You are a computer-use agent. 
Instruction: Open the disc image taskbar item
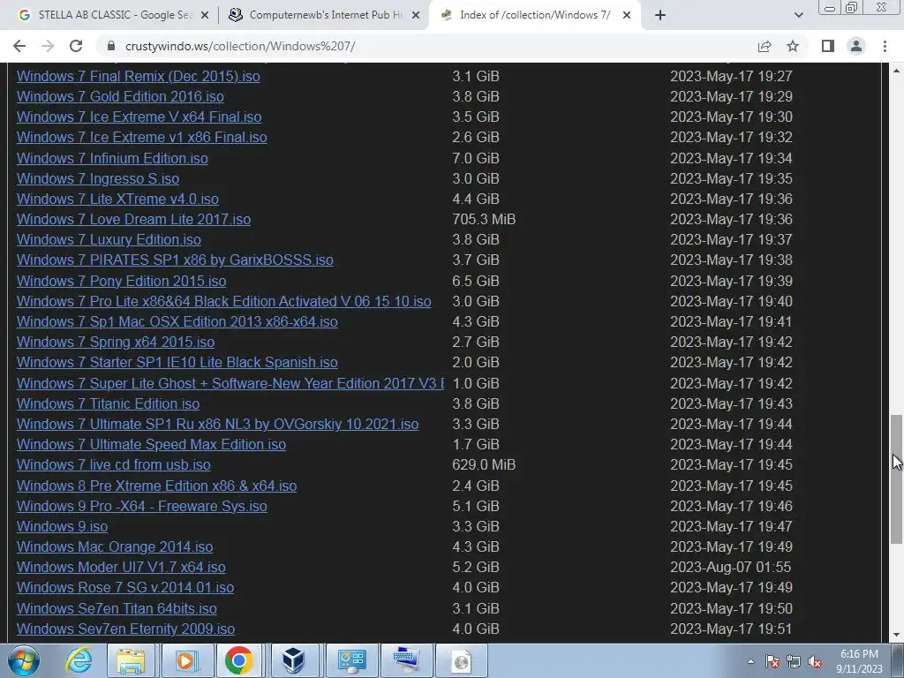coord(461,660)
